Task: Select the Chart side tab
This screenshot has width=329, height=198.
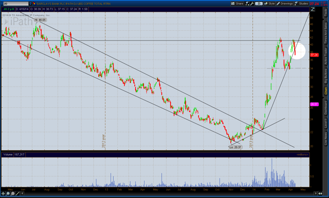Action: pyautogui.click(x=325, y=91)
